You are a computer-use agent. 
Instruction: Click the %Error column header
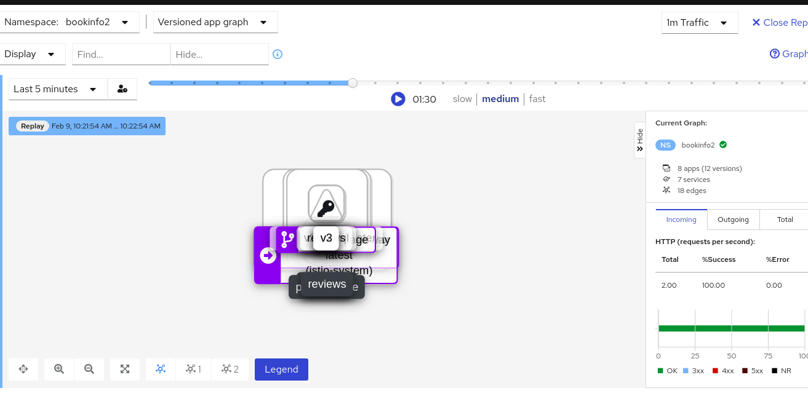point(778,259)
